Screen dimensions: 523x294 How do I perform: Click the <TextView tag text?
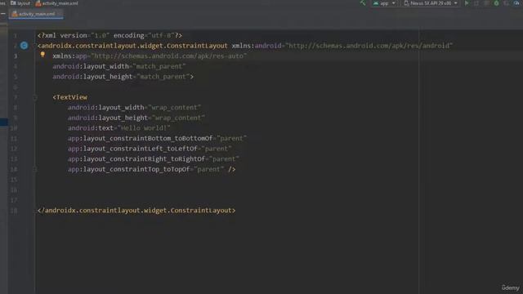click(x=69, y=97)
